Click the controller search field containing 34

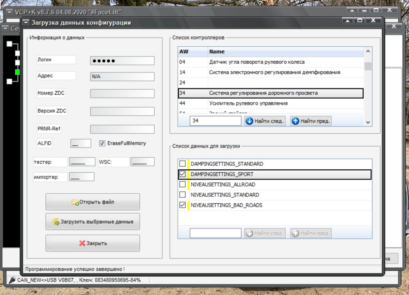point(216,121)
